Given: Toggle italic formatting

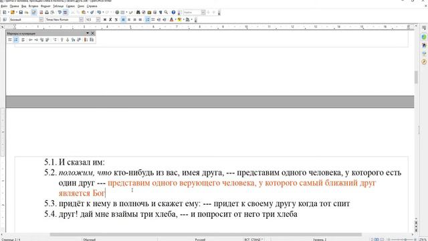Looking at the screenshot, I should 110,19.
